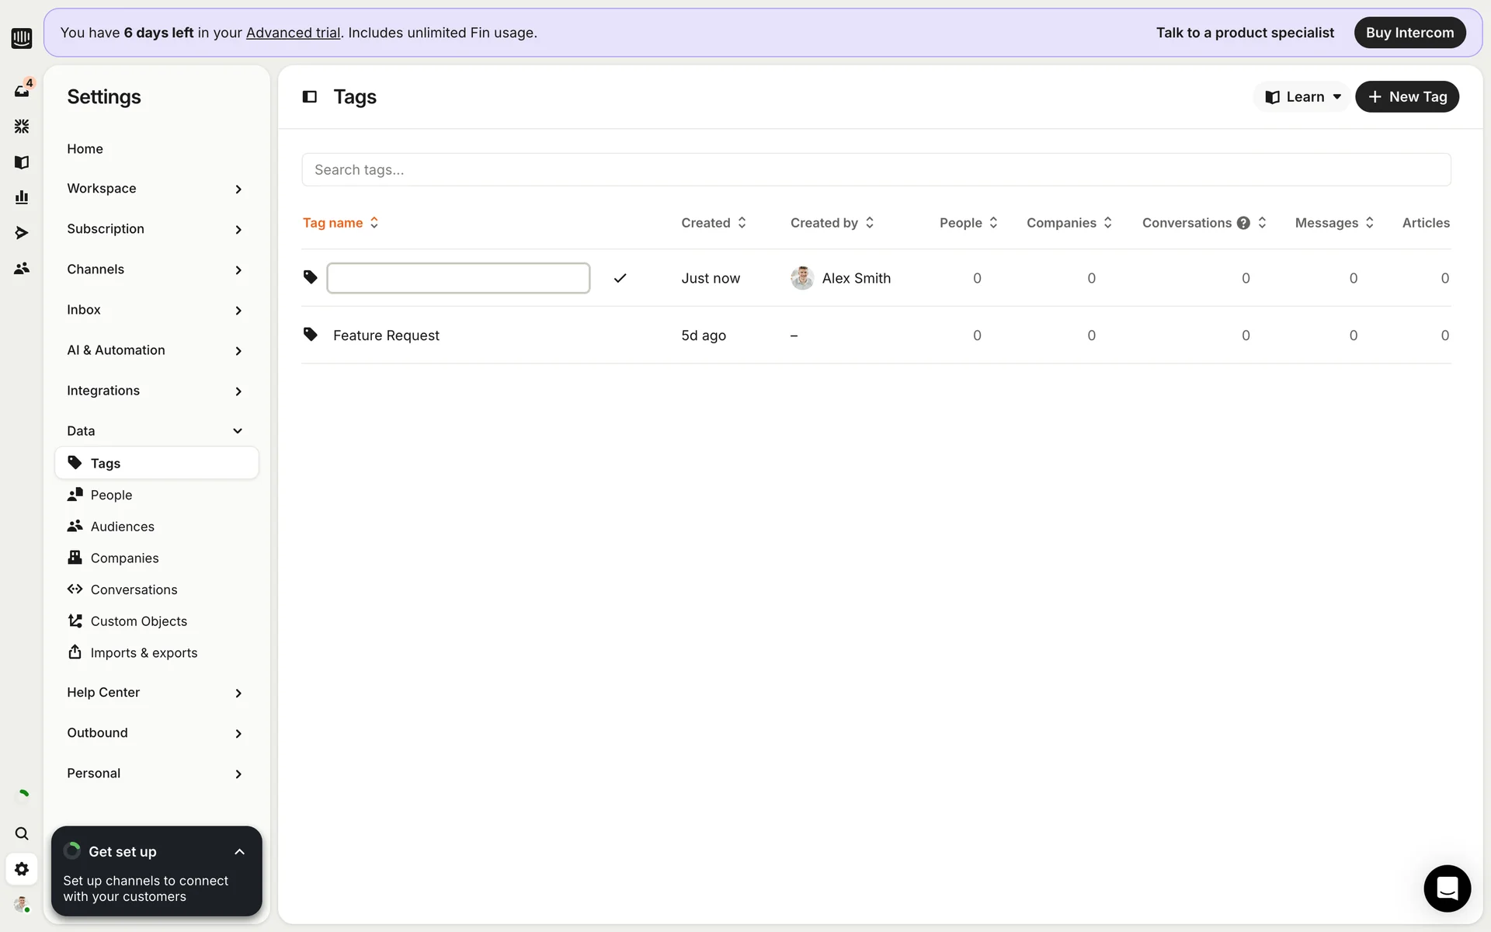Open the Fin AI agent icon

pyautogui.click(x=22, y=126)
